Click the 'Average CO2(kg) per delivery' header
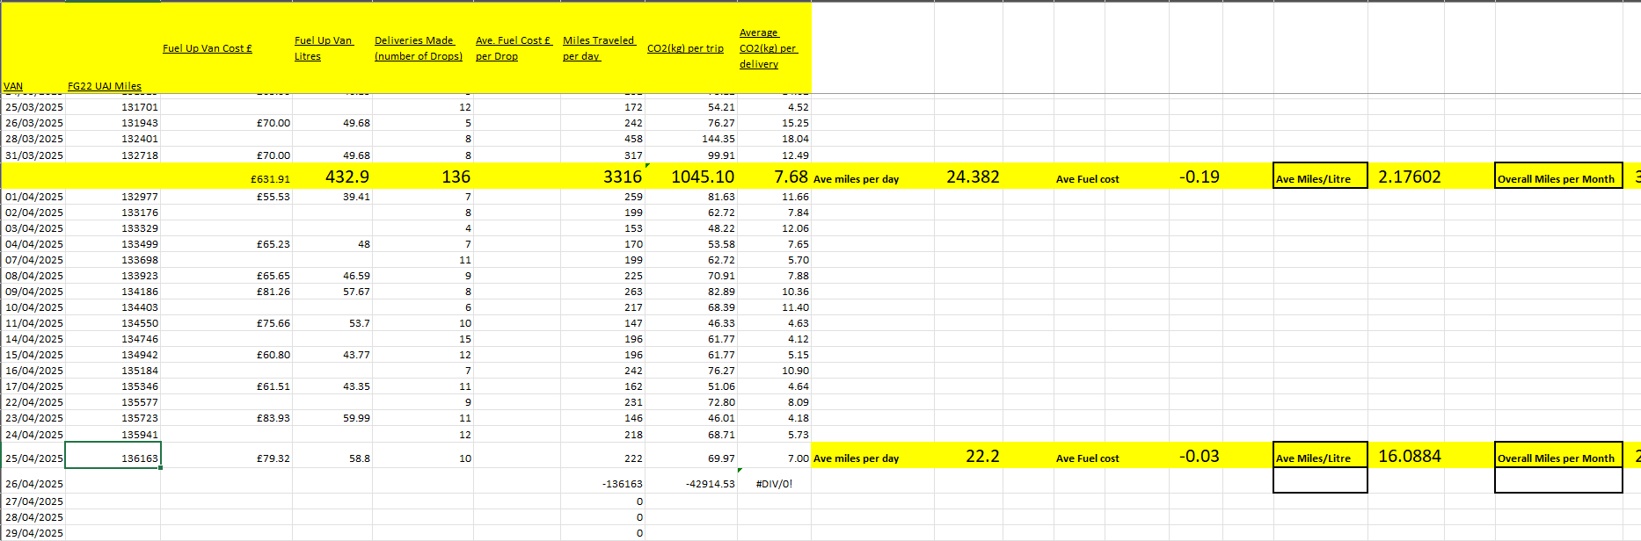The height and width of the screenshot is (541, 1641). point(768,48)
